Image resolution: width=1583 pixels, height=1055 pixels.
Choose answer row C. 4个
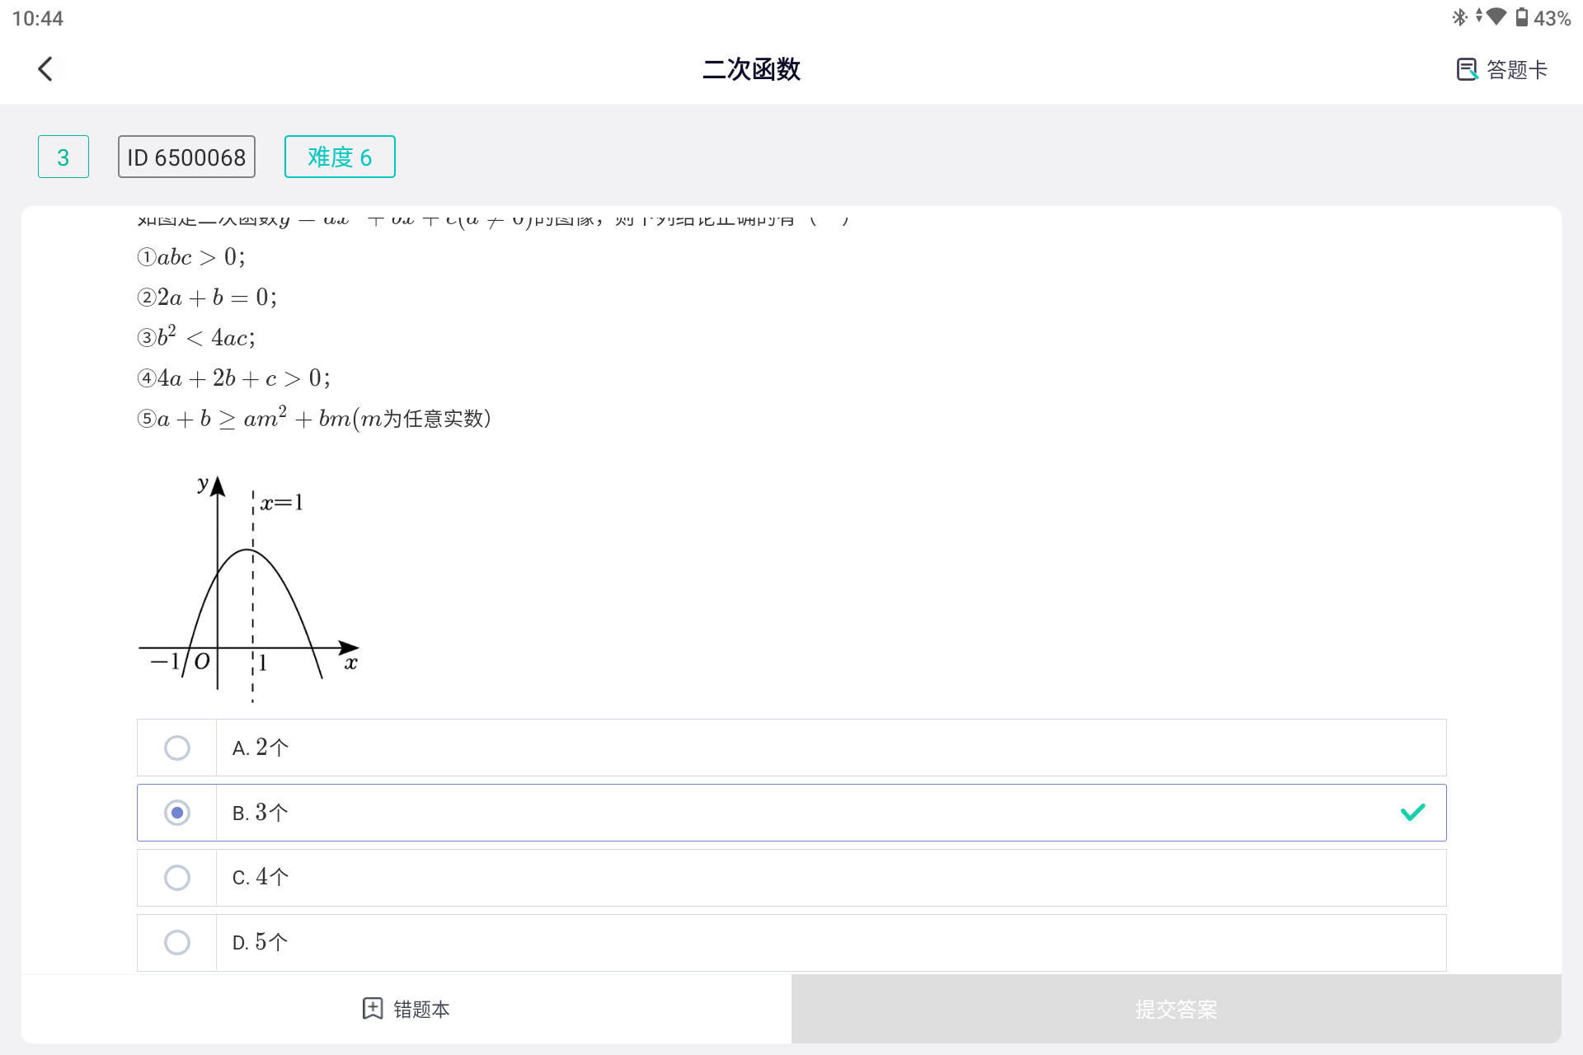pos(791,878)
